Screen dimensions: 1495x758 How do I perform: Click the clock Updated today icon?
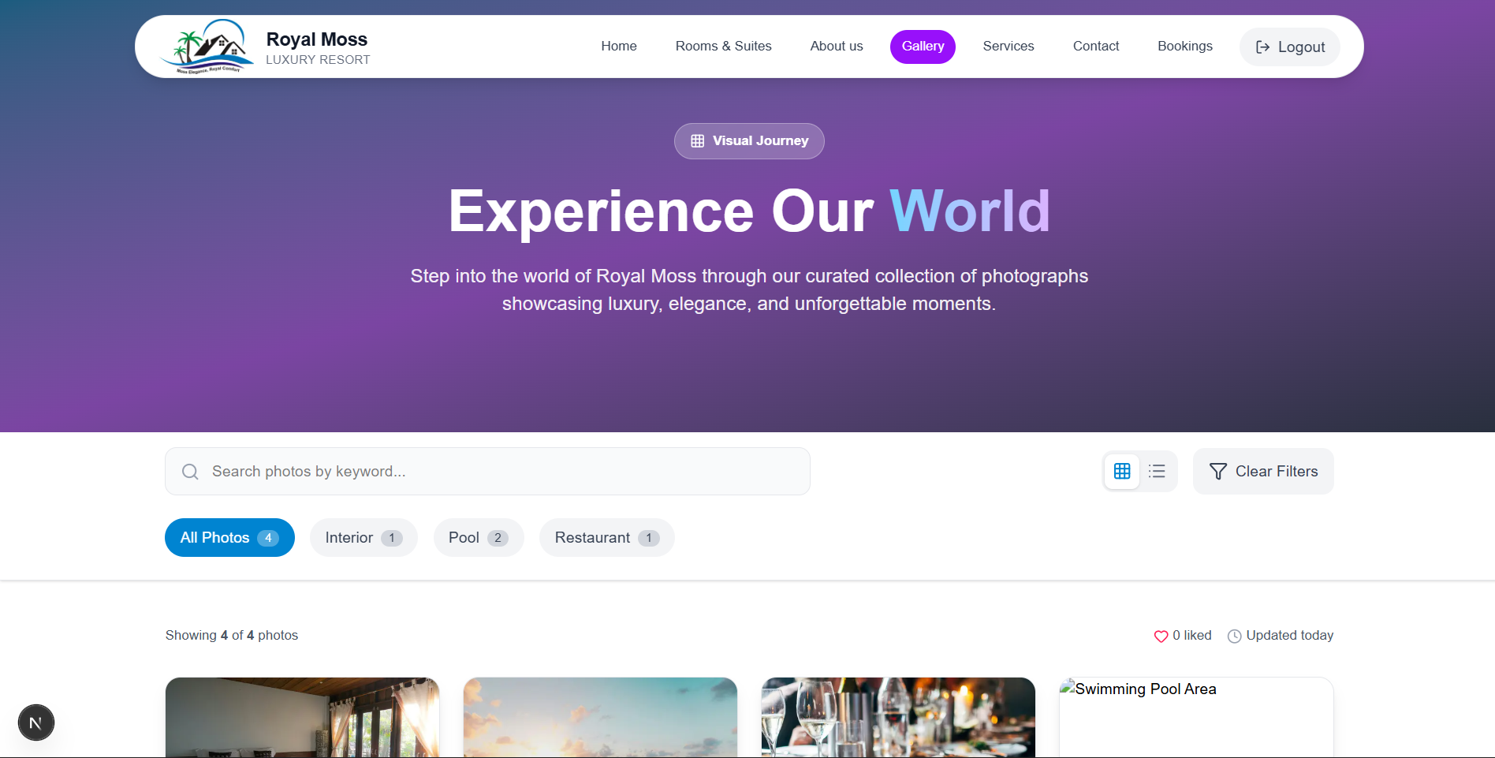point(1234,636)
